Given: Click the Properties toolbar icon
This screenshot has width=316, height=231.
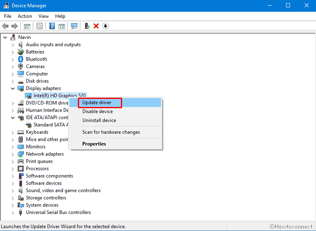Looking at the screenshot, I should click(x=39, y=26).
